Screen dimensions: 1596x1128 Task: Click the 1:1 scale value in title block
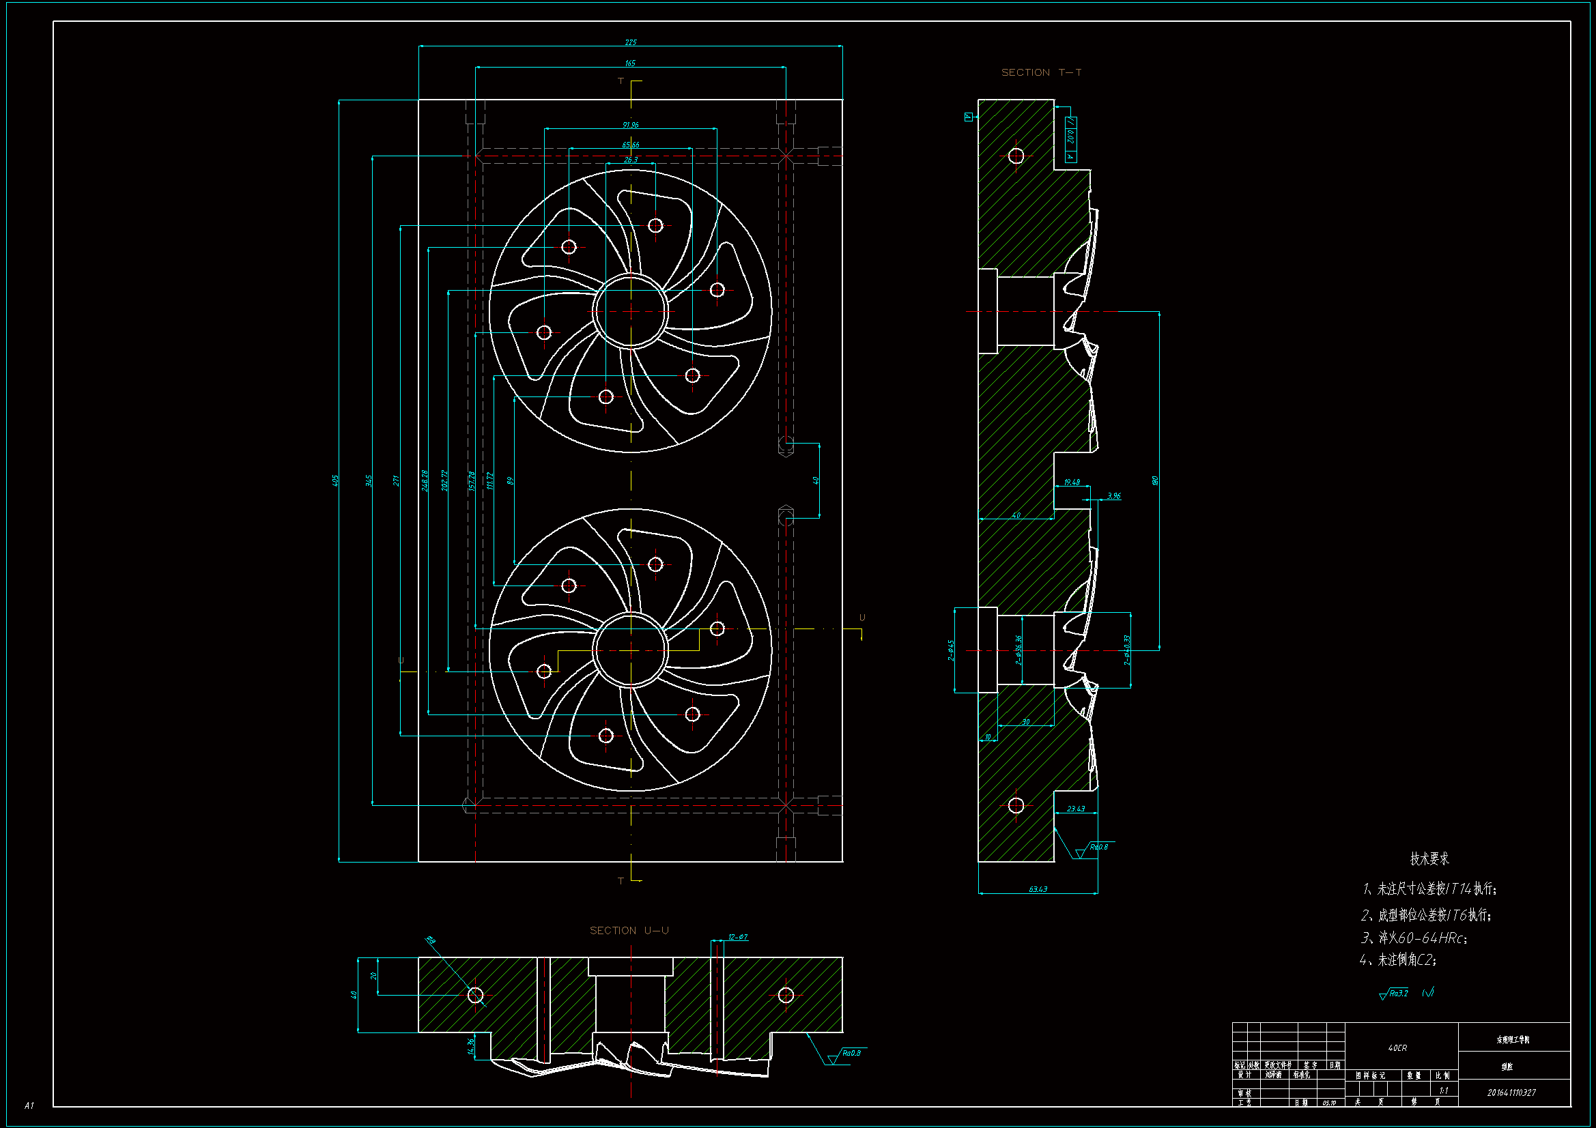(x=1443, y=1091)
